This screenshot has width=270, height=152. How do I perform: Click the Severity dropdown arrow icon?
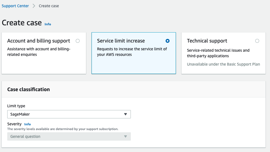126,136
